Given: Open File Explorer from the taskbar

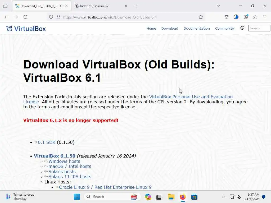Looking at the screenshot, I should click(x=171, y=197).
